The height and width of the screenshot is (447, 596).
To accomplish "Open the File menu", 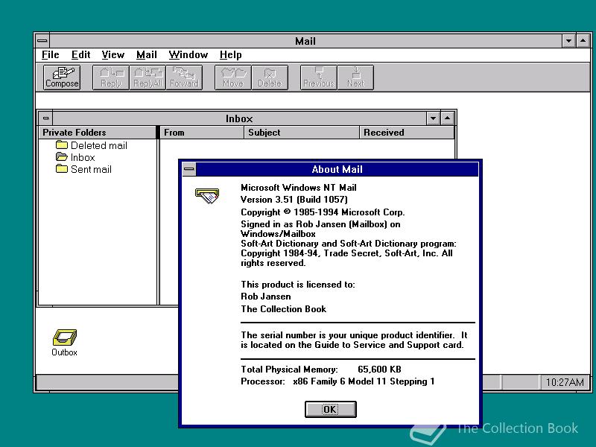I will pyautogui.click(x=50, y=54).
